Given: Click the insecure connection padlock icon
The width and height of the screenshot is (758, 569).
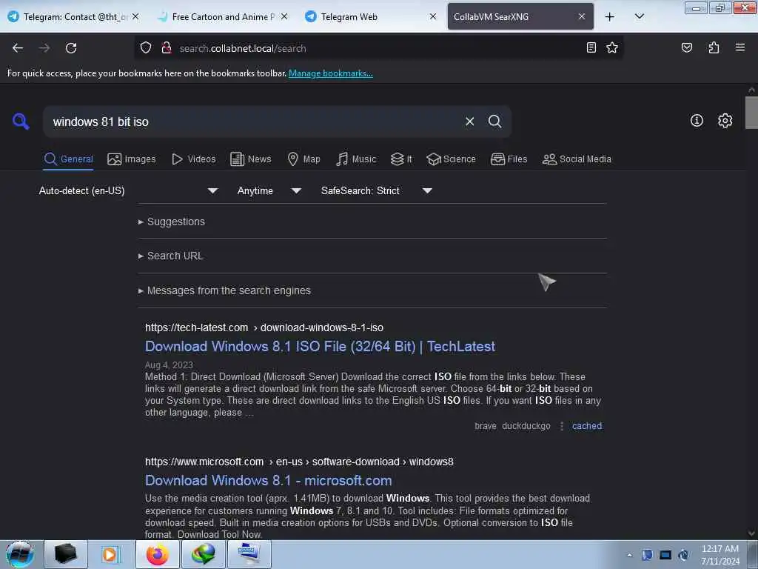Looking at the screenshot, I should point(167,48).
